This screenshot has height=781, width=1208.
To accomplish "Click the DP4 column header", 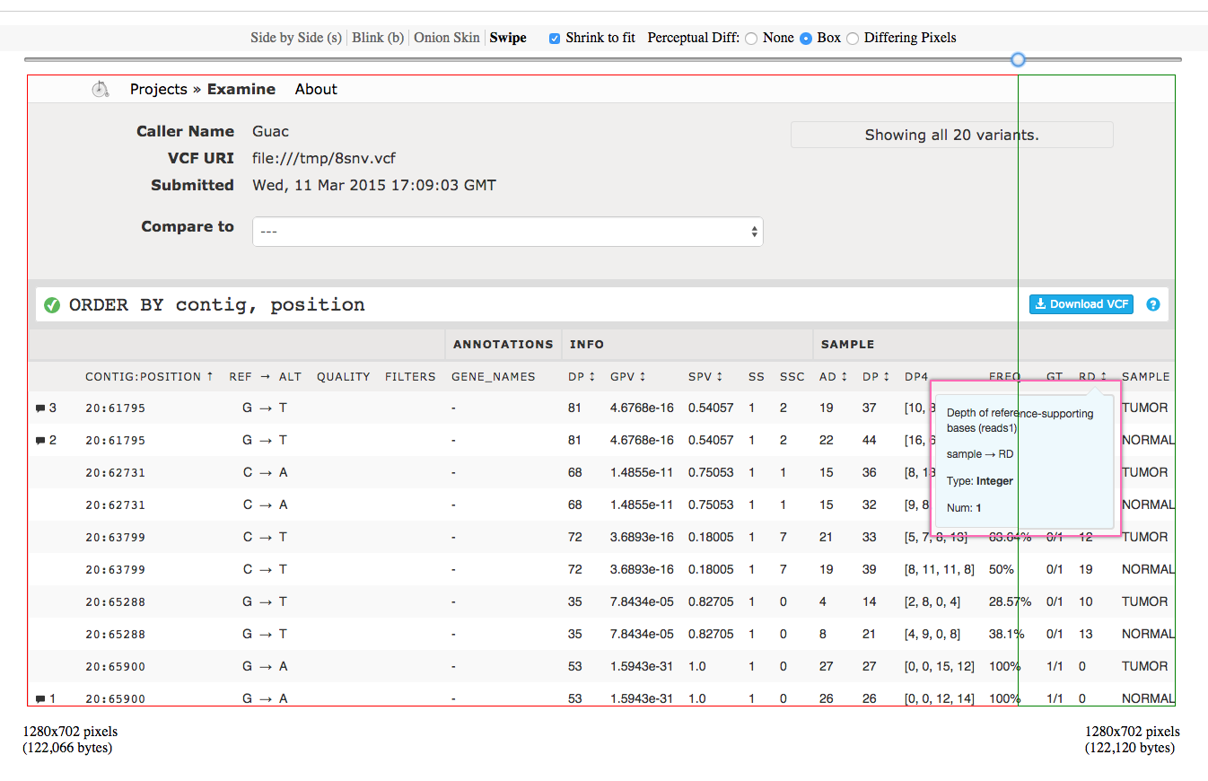I will pos(916,377).
